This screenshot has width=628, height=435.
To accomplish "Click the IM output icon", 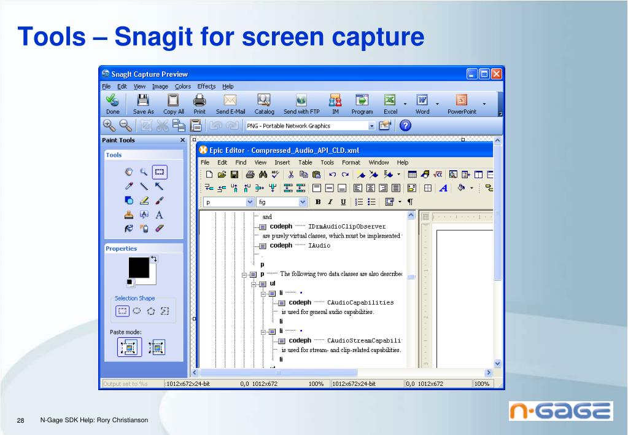I will click(335, 100).
